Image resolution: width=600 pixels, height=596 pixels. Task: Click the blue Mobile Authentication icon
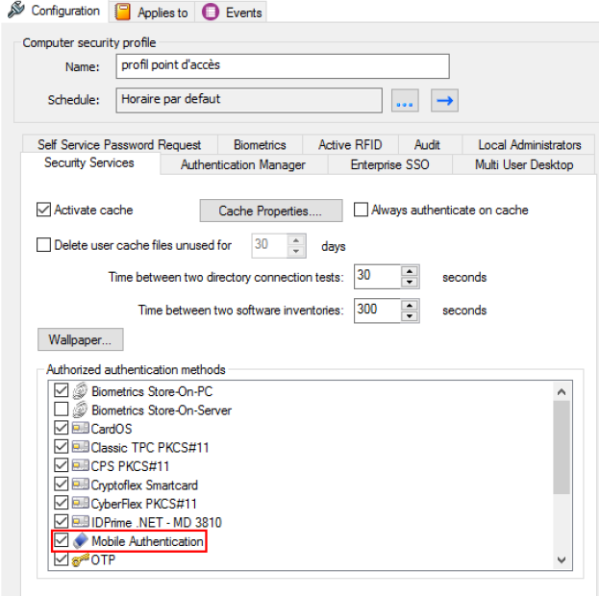81,540
